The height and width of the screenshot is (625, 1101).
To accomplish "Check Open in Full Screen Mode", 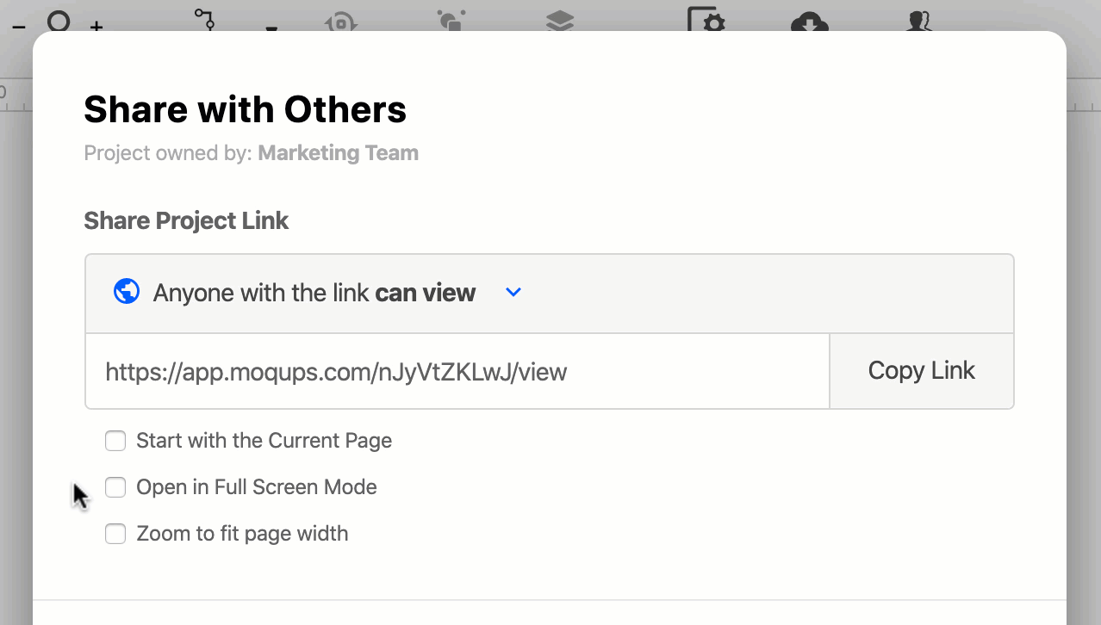I will 115,486.
